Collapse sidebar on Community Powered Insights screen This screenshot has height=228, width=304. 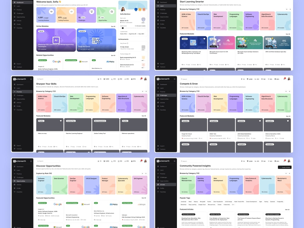[174, 161]
